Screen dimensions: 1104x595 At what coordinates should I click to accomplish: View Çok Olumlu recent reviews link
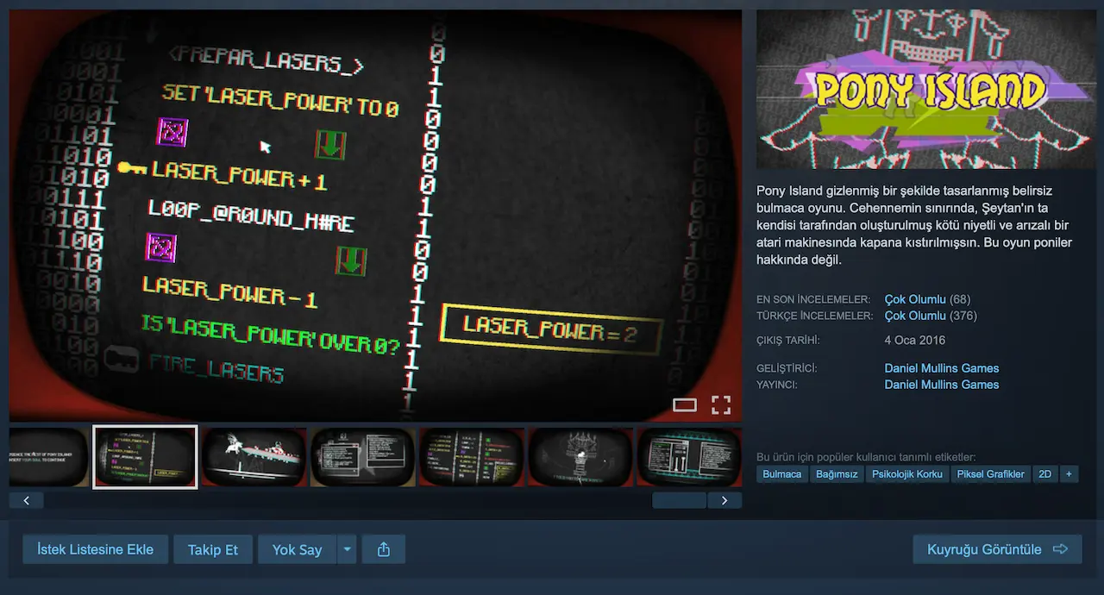pyautogui.click(x=915, y=299)
